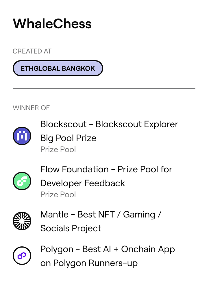Open "Polygon - Best AI + Onchain App" text

(x=108, y=249)
